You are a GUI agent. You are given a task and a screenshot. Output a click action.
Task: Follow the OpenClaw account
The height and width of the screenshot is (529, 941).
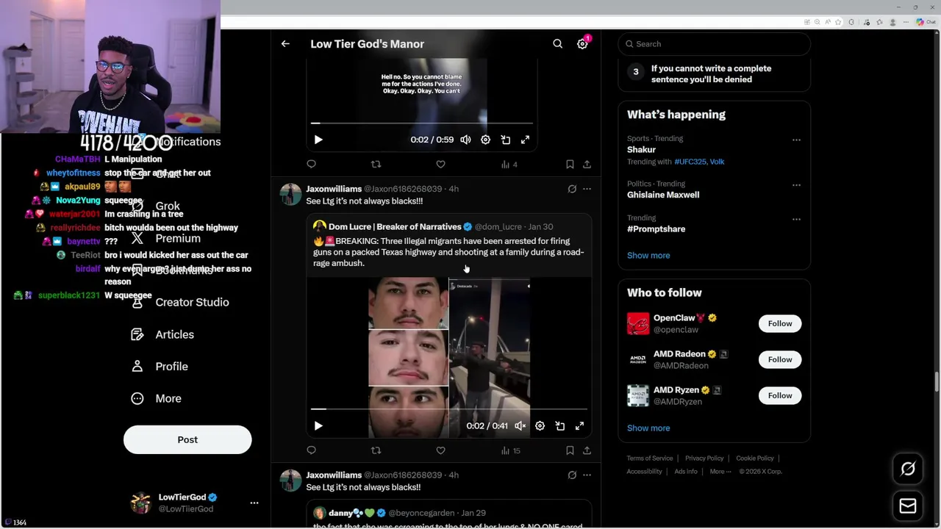(x=780, y=323)
